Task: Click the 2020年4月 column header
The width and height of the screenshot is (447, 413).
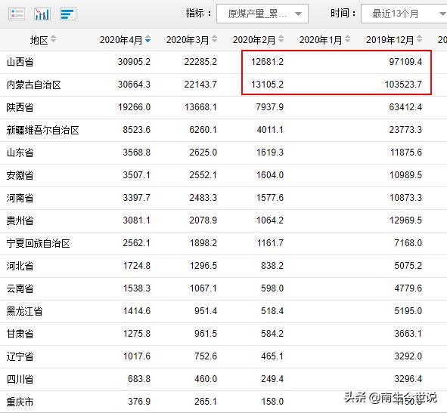Action: coord(121,40)
